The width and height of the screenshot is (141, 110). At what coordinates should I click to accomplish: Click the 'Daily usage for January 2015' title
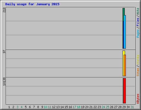[32, 4]
